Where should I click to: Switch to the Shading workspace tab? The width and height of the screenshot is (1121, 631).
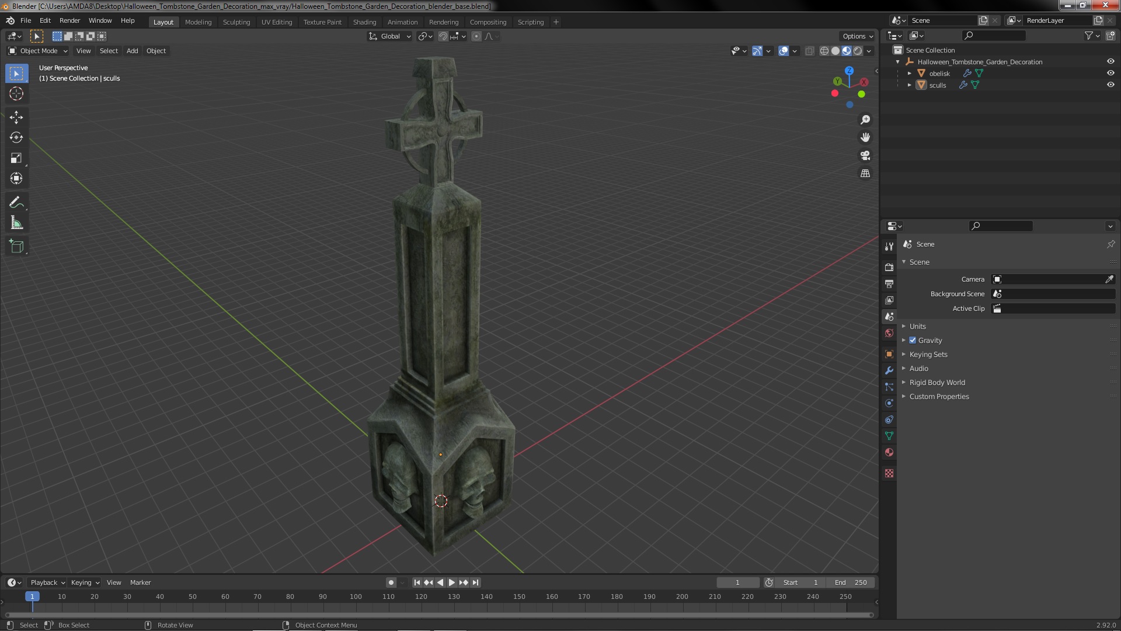[x=364, y=22]
